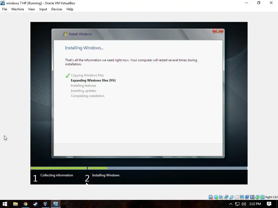Click the Completing installation step

tap(88, 96)
